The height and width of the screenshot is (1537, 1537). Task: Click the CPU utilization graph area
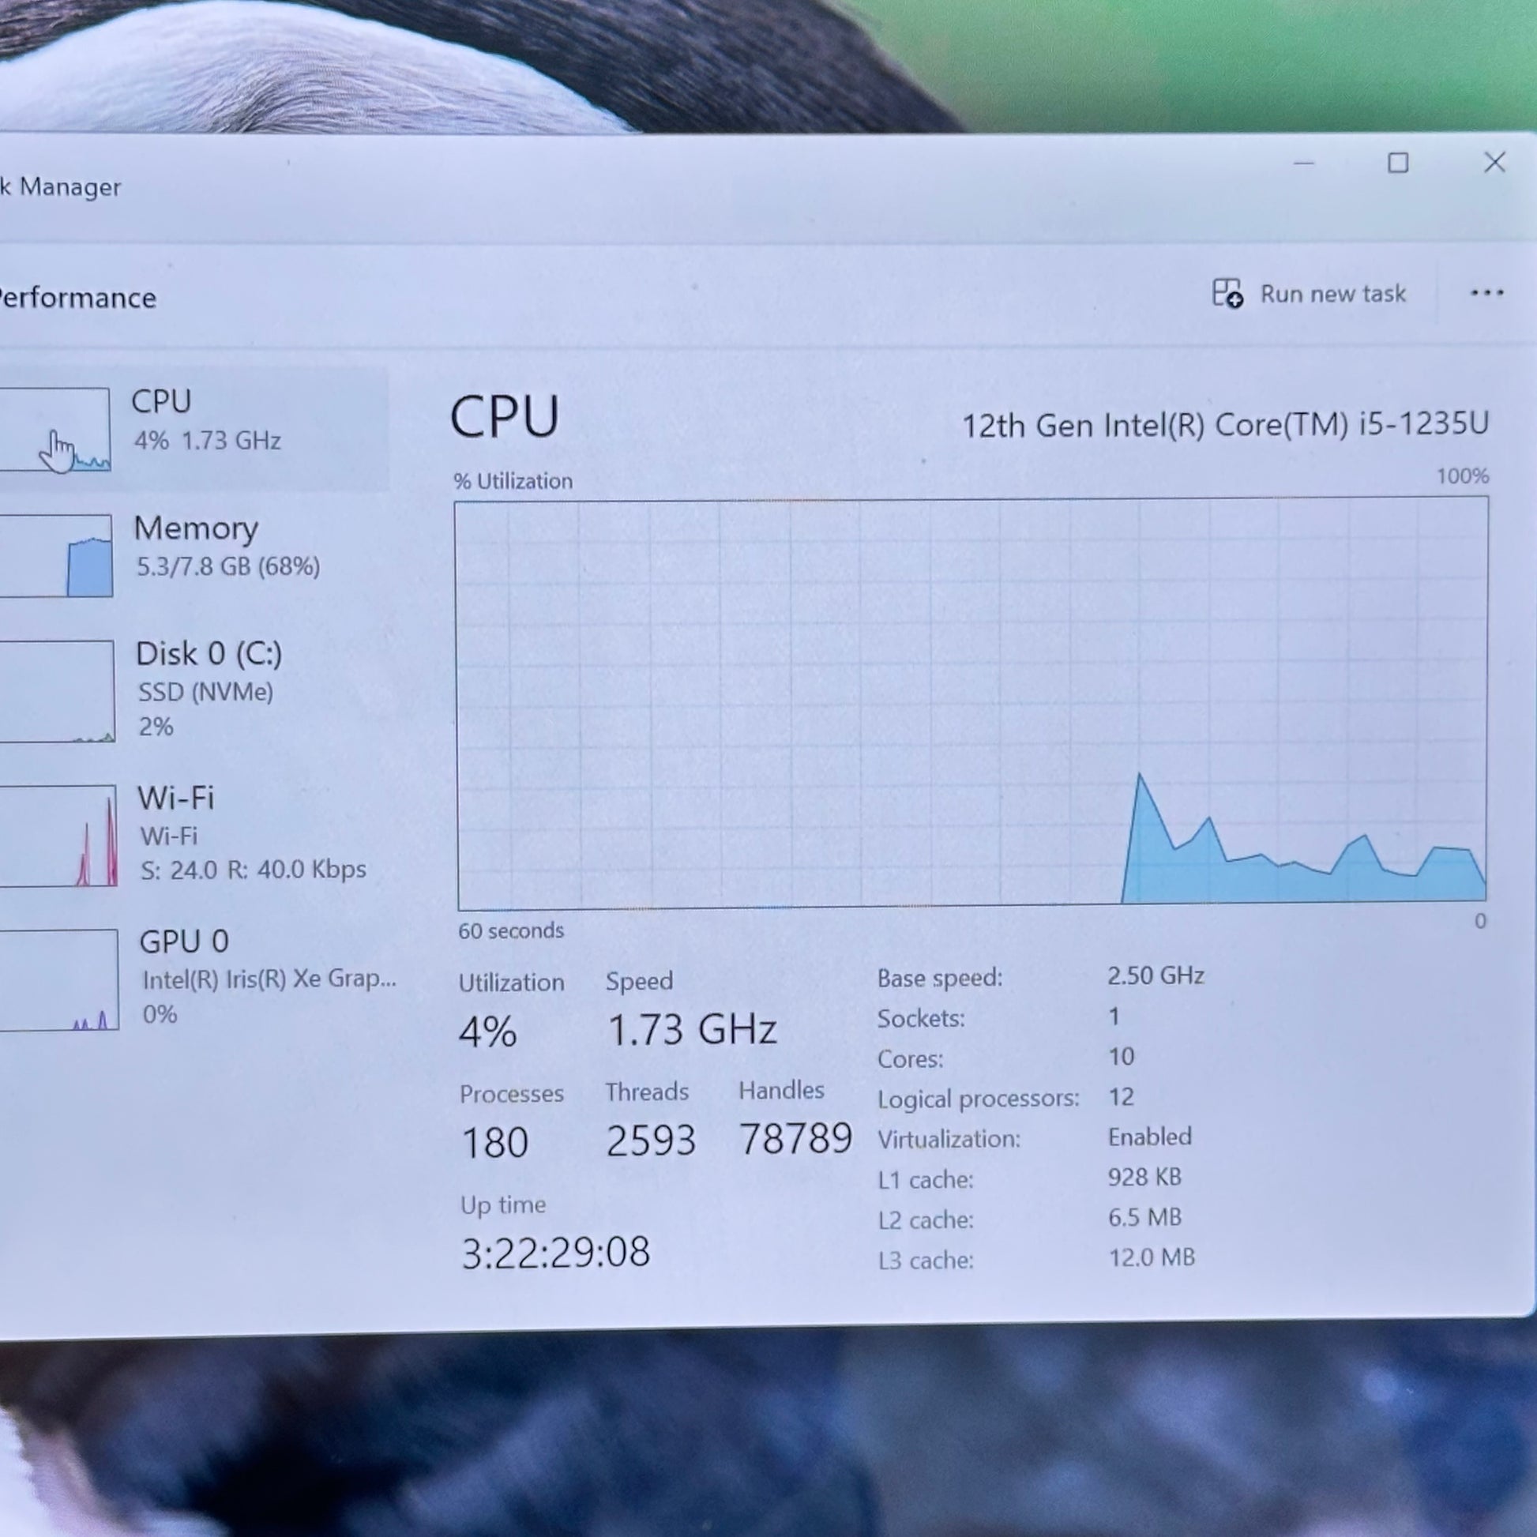pos(971,703)
